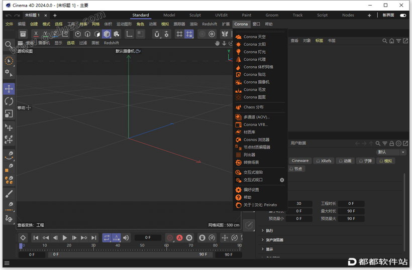Choose Corona 太阳 menu entry
Image resolution: width=412 pixels, height=270 pixels.
click(x=254, y=44)
